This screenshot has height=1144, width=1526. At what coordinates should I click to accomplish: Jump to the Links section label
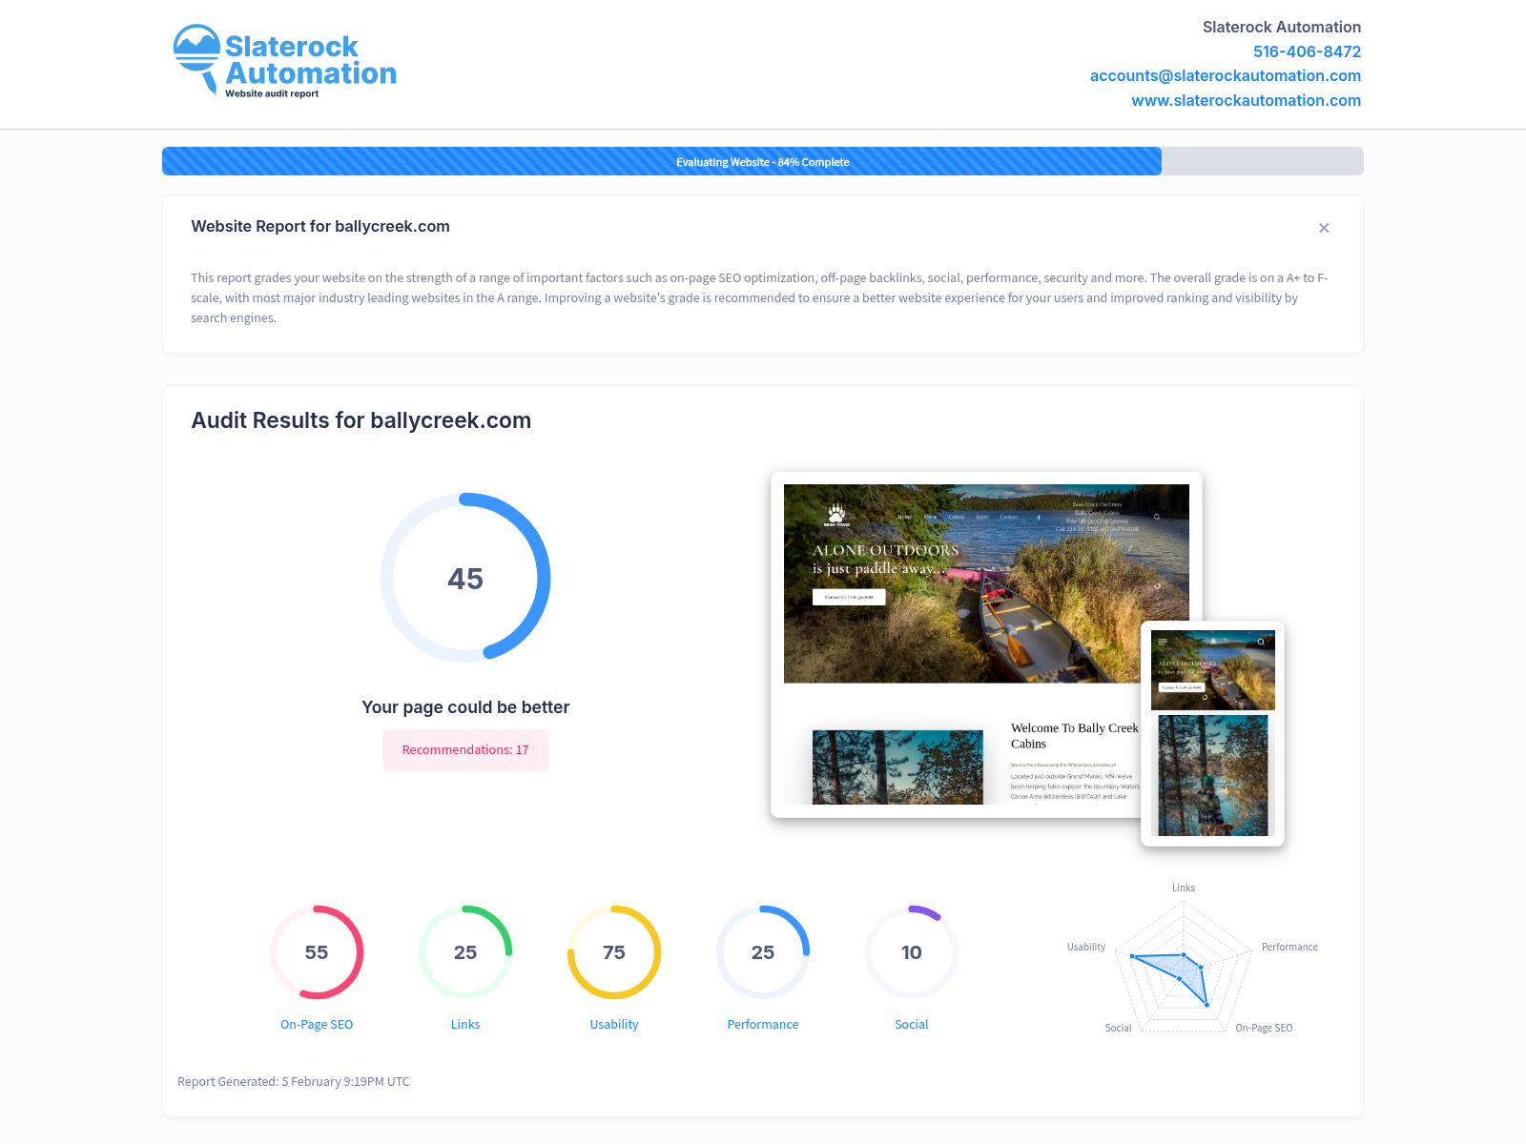coord(465,1024)
